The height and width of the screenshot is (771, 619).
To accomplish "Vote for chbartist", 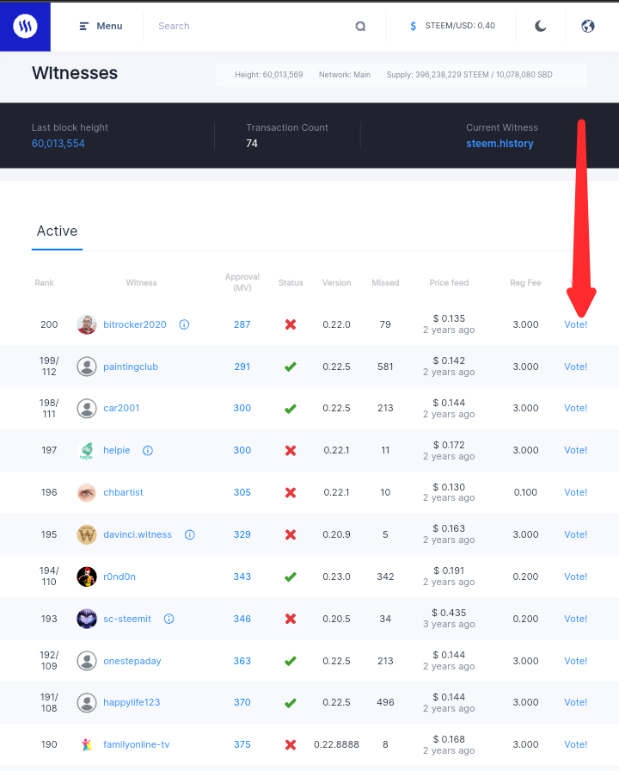I will tap(575, 492).
